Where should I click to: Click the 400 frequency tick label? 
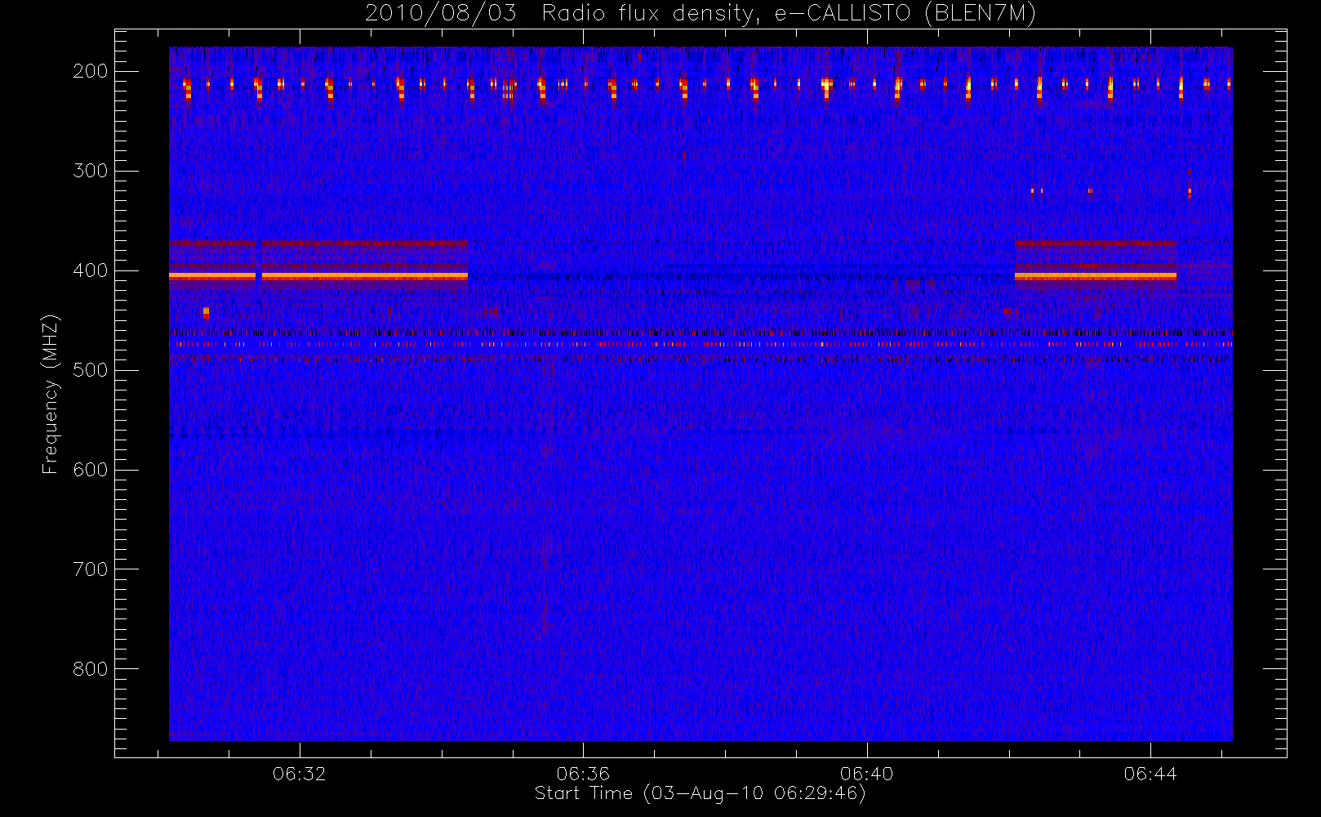coord(91,270)
